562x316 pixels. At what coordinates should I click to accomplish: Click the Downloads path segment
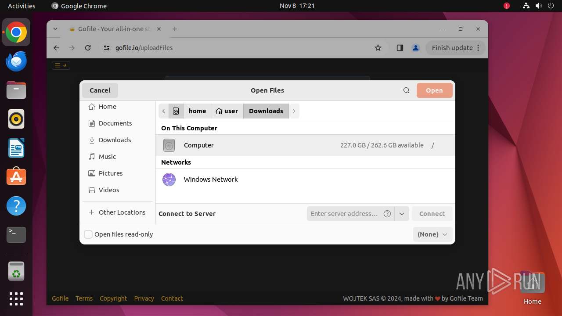pyautogui.click(x=266, y=111)
